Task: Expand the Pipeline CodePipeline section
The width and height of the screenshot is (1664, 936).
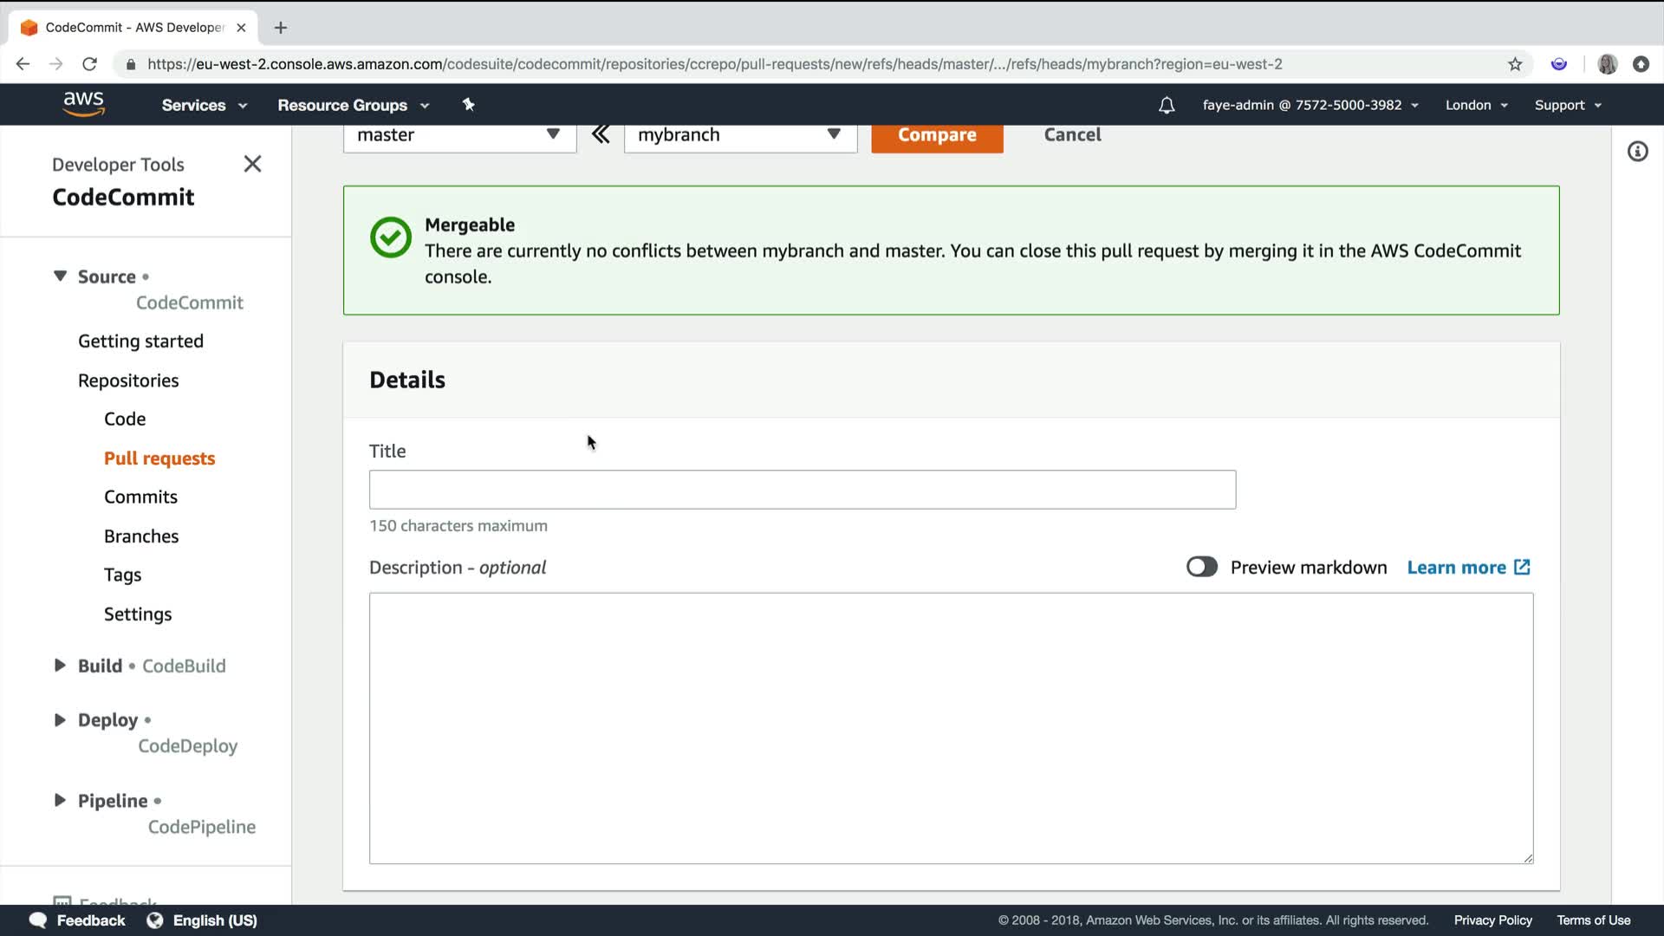Action: (x=60, y=800)
